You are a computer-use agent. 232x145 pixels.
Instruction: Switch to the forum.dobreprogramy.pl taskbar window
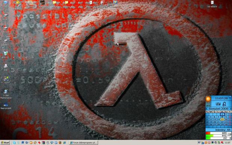(x=83, y=143)
